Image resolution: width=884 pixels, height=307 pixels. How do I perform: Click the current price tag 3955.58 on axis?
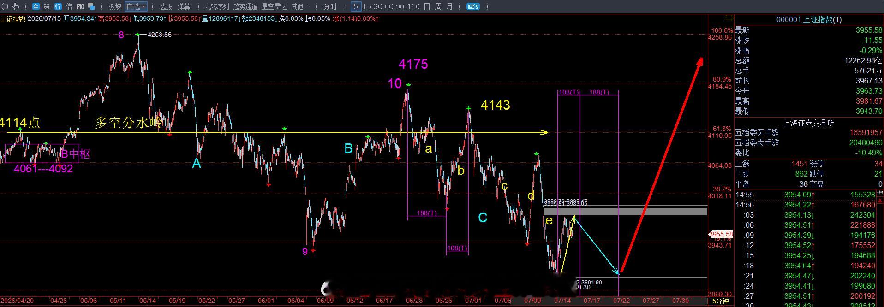point(721,234)
